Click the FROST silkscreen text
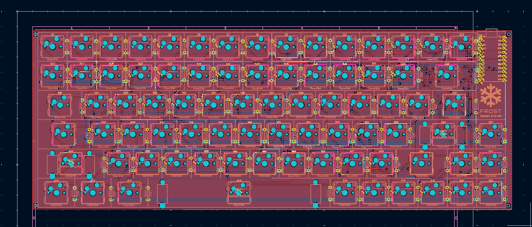 click(491, 111)
